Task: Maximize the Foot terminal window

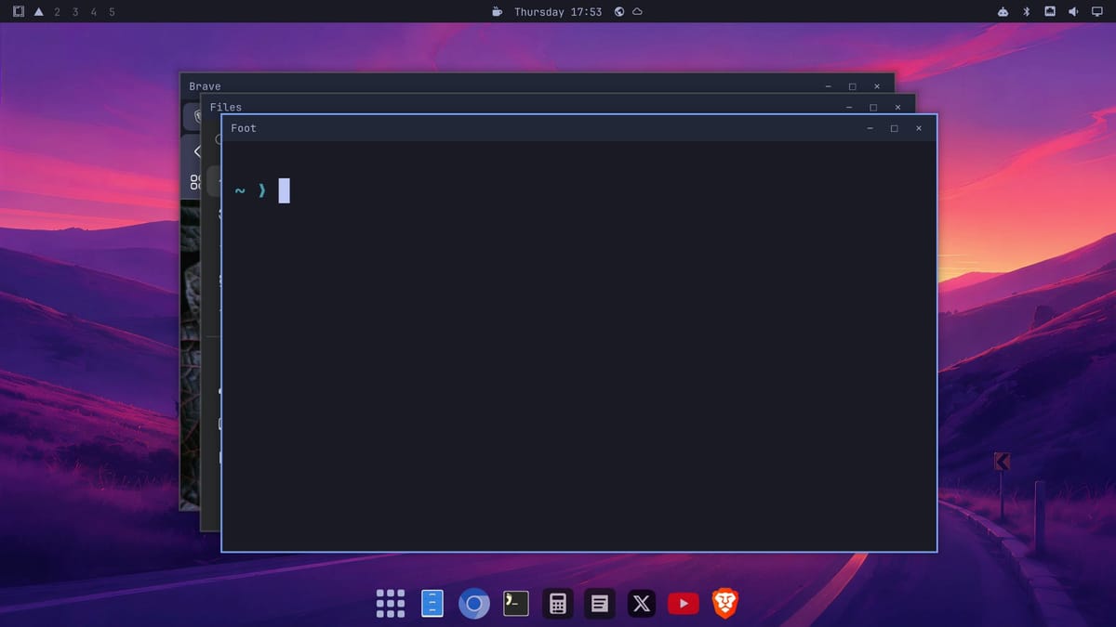Action: pyautogui.click(x=894, y=128)
